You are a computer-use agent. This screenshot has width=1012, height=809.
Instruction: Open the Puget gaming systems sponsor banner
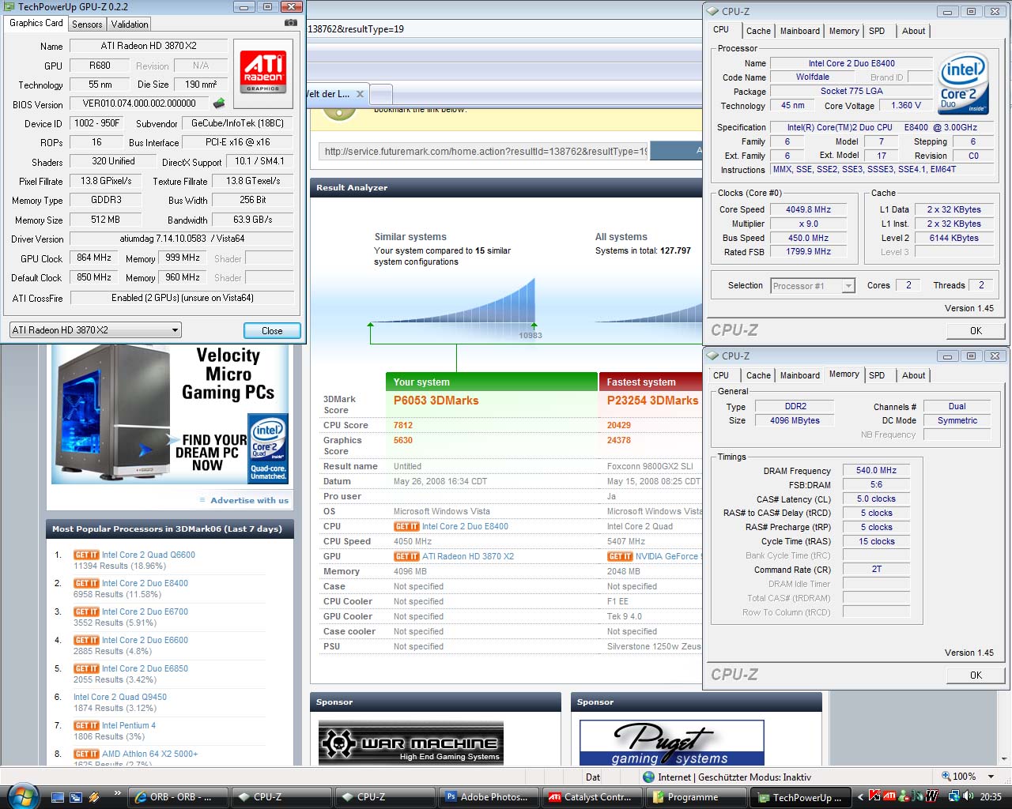click(x=672, y=743)
